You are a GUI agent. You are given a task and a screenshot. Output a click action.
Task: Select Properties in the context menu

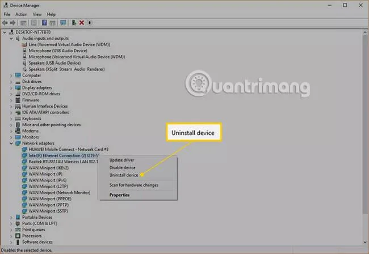pyautogui.click(x=119, y=195)
